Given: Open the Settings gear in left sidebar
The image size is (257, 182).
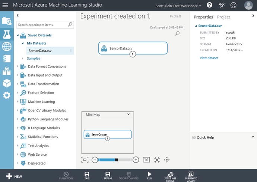Looking at the screenshot, I should pos(7,95).
